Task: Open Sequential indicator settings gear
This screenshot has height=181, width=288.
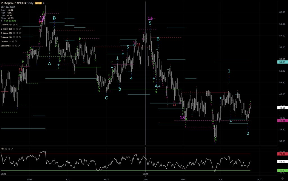Action: [x=16, y=46]
